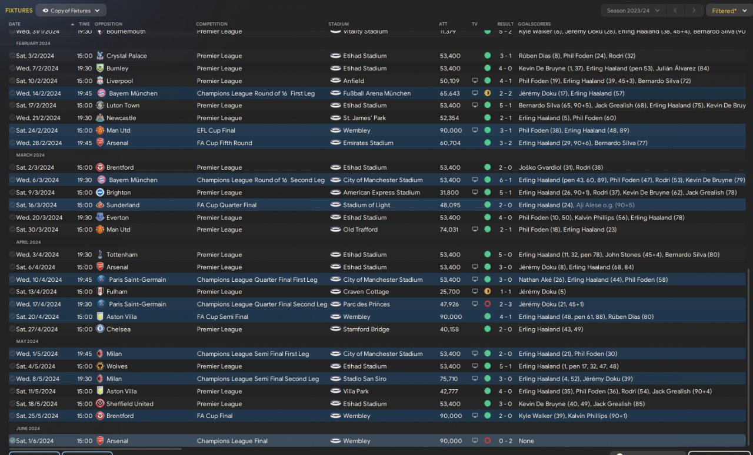
Task: Select the Newcastle club crest
Action: [100, 118]
